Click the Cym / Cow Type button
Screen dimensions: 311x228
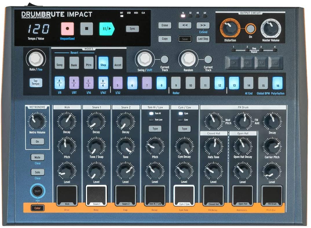(x=184, y=129)
